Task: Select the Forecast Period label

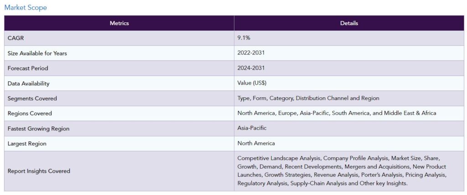Action: point(28,68)
